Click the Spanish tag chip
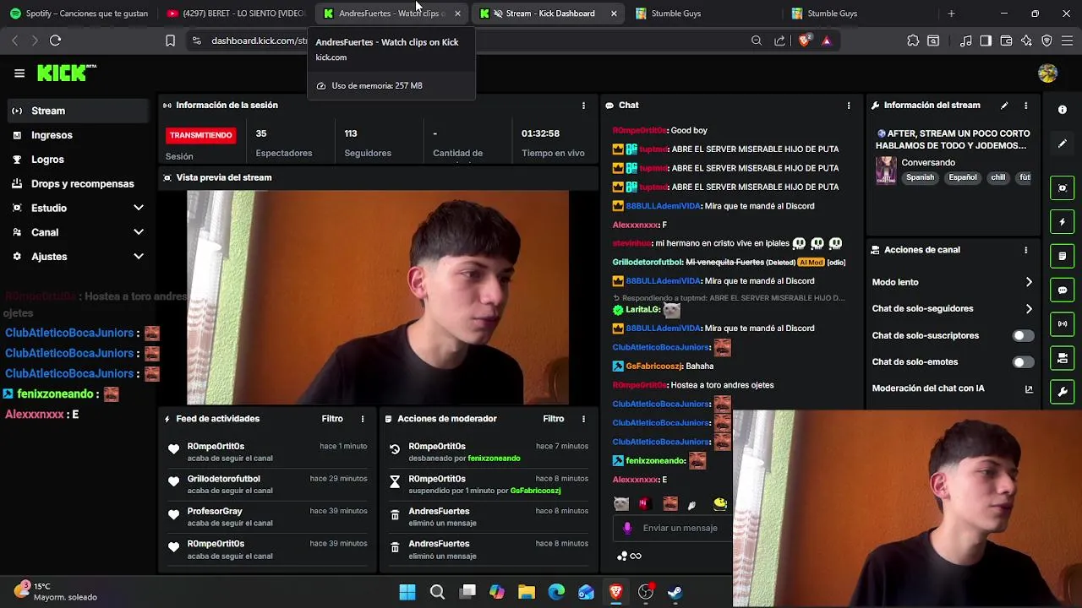 point(921,177)
